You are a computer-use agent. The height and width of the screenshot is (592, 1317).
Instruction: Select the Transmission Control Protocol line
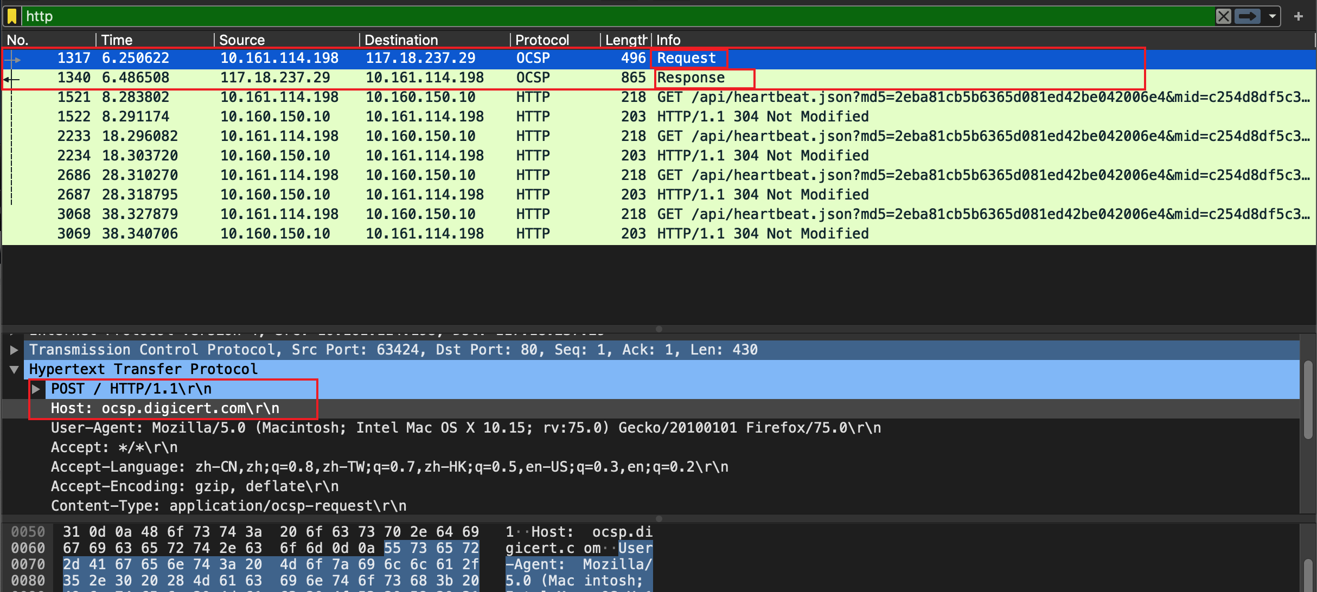click(x=662, y=350)
